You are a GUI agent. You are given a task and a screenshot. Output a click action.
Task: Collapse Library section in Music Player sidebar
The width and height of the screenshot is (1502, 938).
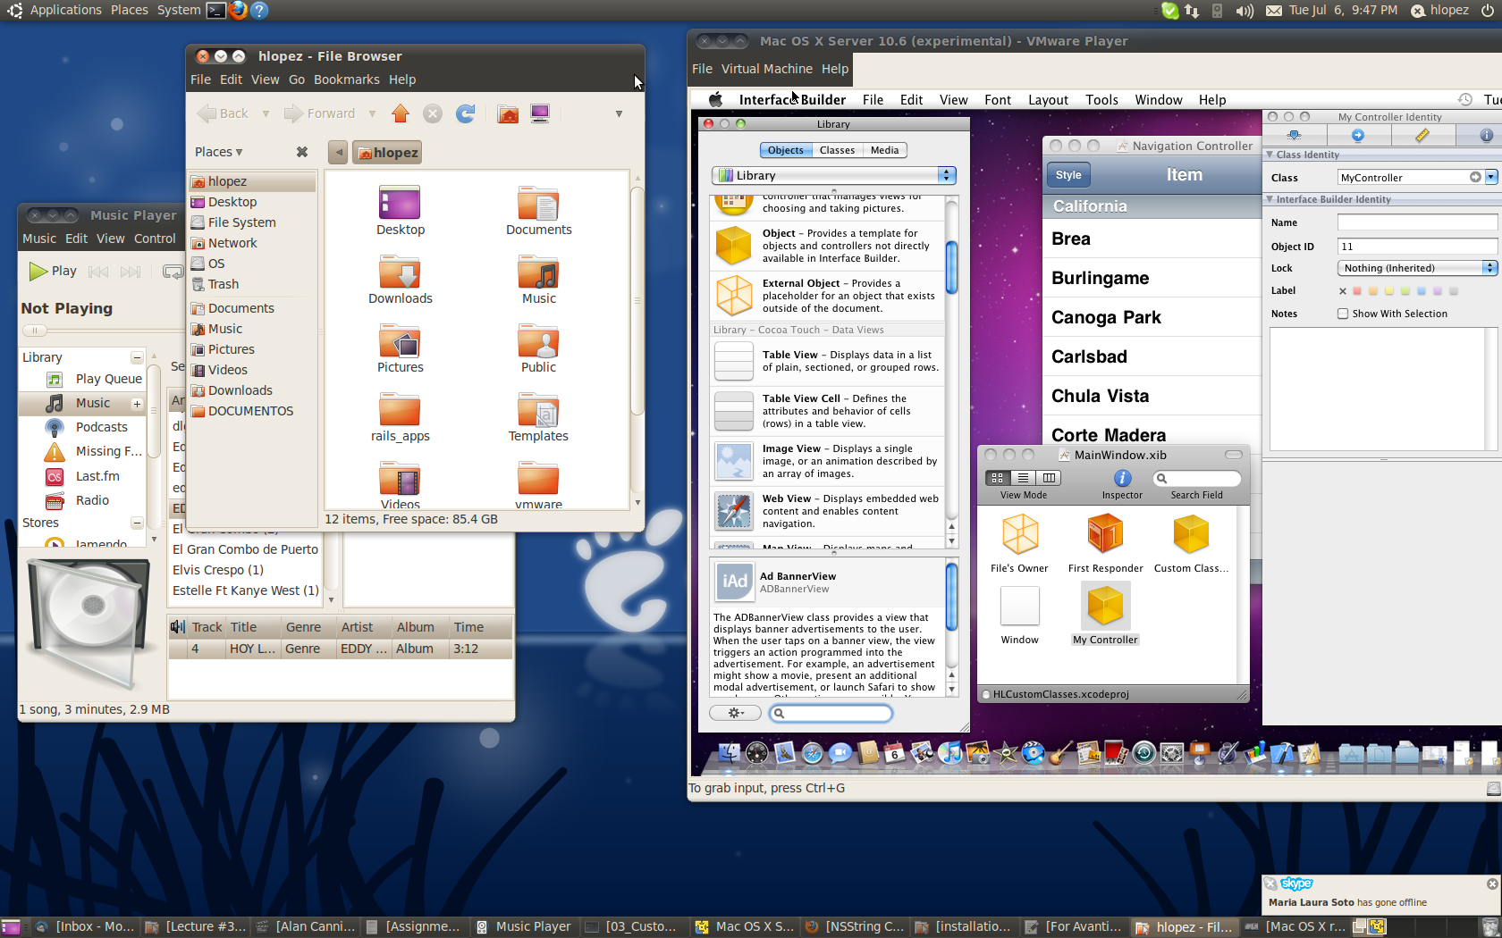click(x=137, y=357)
